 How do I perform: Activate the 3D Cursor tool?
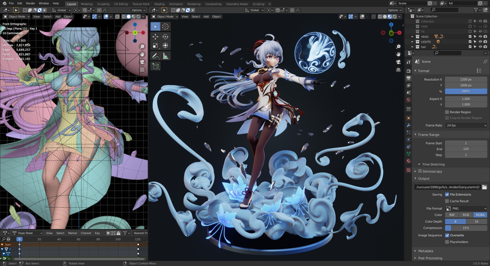(x=165, y=27)
